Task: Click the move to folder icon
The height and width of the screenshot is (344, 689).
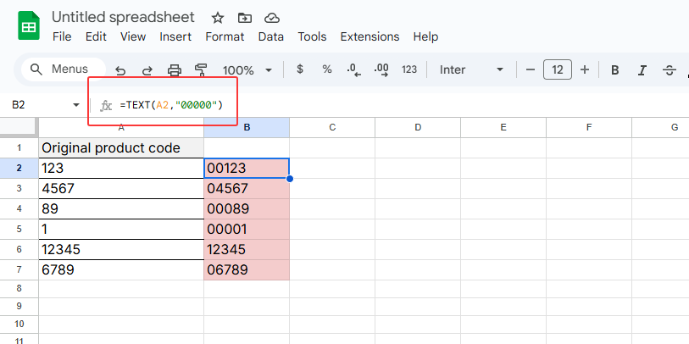Action: tap(245, 18)
